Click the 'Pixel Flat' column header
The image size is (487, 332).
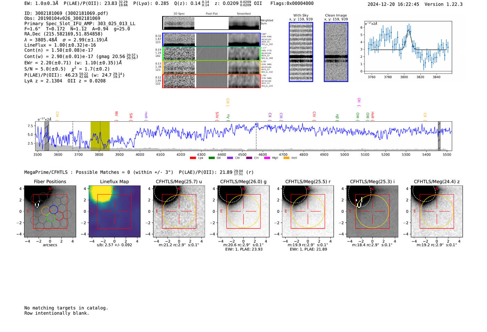point(211,14)
